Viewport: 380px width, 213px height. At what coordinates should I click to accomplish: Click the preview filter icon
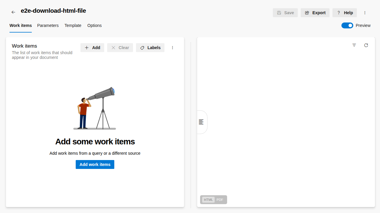click(x=354, y=45)
